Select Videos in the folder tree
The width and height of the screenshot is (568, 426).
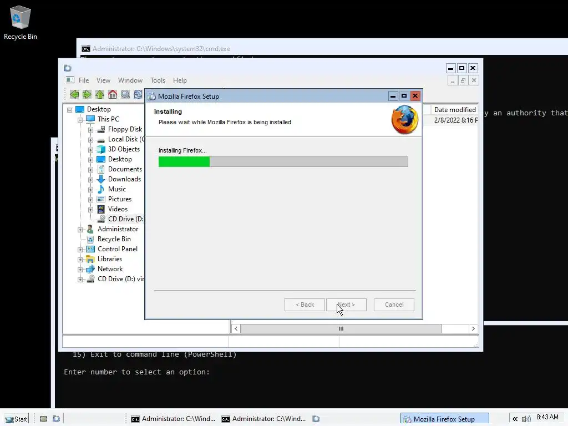point(118,209)
